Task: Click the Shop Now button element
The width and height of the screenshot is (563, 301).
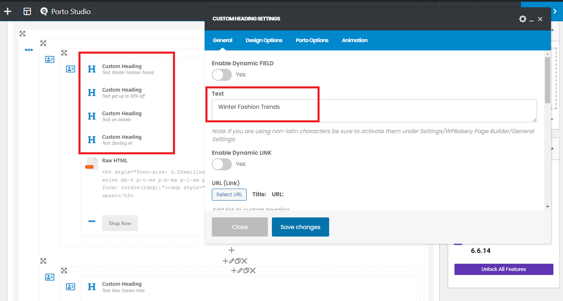Action: tap(120, 223)
